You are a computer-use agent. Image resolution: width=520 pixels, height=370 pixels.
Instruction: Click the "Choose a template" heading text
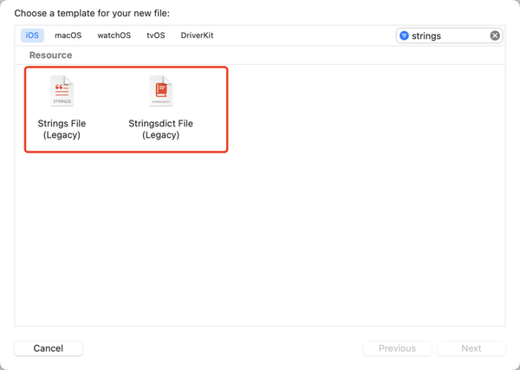tap(92, 13)
